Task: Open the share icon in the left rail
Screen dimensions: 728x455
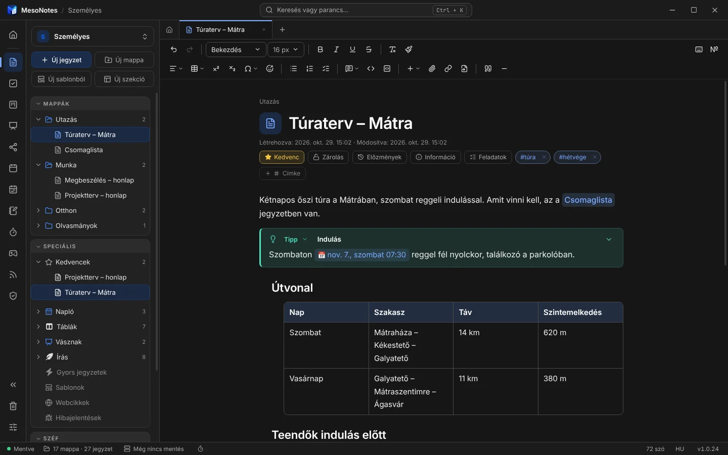Action: click(x=13, y=147)
